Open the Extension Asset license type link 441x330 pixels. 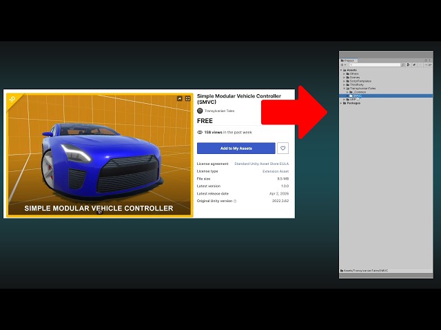tap(276, 171)
